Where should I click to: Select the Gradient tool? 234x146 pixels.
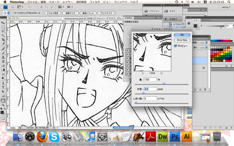3,70
